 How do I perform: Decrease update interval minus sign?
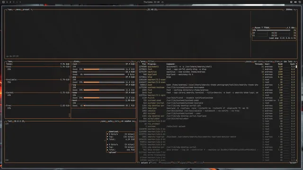pyautogui.click(x=284, y=9)
